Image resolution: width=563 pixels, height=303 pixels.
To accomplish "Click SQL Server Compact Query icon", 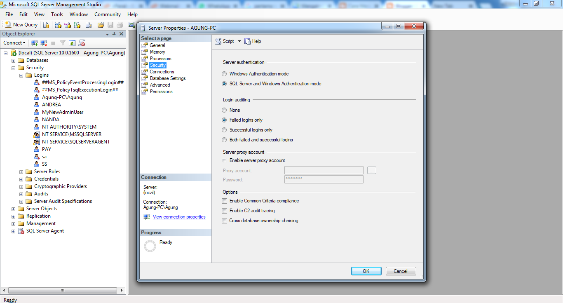I will coord(88,25).
